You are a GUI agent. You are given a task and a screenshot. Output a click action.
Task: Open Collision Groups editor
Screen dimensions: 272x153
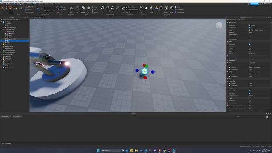pyautogui.click(x=166, y=9)
